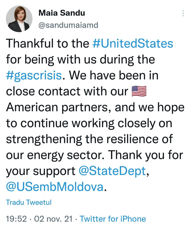This screenshot has height=228, width=193.
Task: Visit the @StateDept mention
Action: (x=112, y=171)
